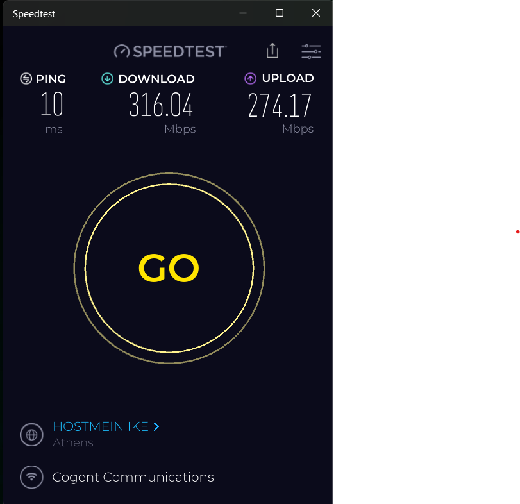Image resolution: width=520 pixels, height=504 pixels.
Task: Click the download arrow icon
Action: [107, 79]
